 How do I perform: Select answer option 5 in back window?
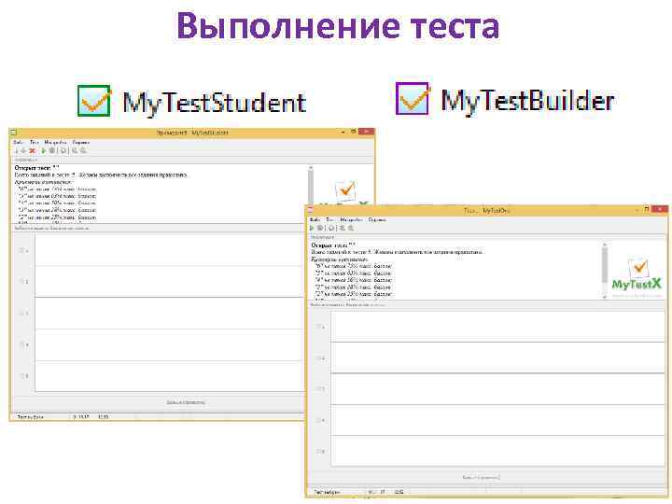tap(24, 376)
